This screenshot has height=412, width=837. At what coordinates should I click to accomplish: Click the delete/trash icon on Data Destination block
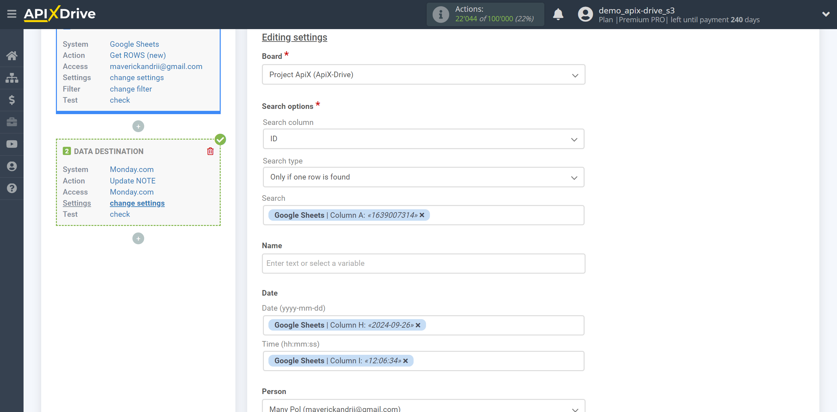click(x=211, y=151)
